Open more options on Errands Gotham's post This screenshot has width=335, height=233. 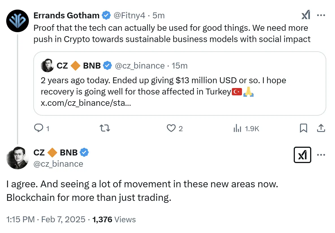[x=321, y=15]
